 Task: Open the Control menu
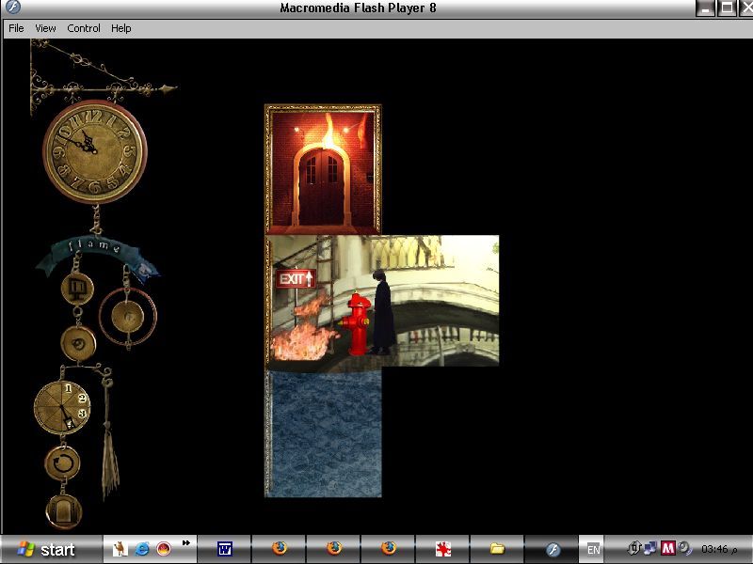pos(84,28)
